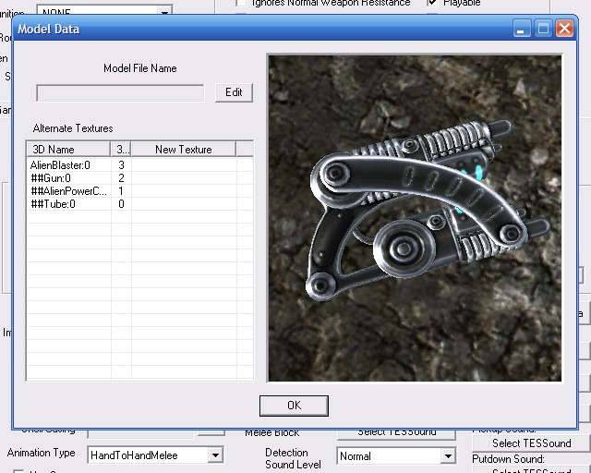Image resolution: width=591 pixels, height=473 pixels.
Task: Open the Animation Type dropdown
Action: 214,455
